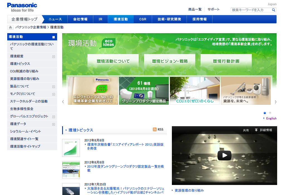Open ダントツグリーンプロダクツ認定製品 news link
Viewport: 283px width, 195px height.
[x=125, y=169]
